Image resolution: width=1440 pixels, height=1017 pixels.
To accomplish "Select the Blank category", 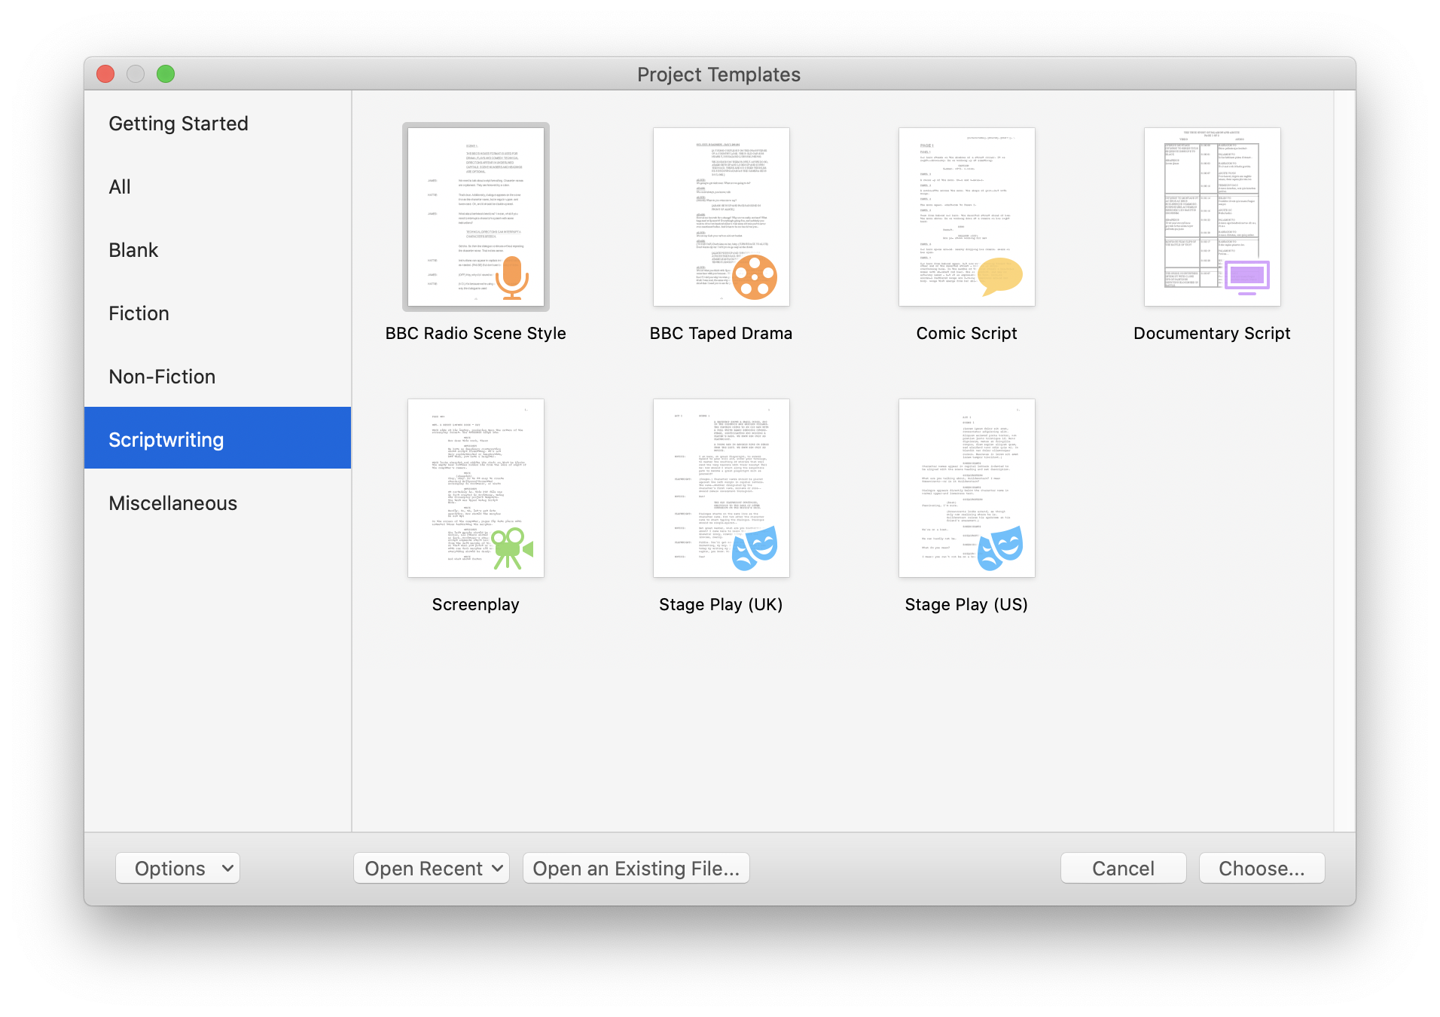I will (x=133, y=249).
